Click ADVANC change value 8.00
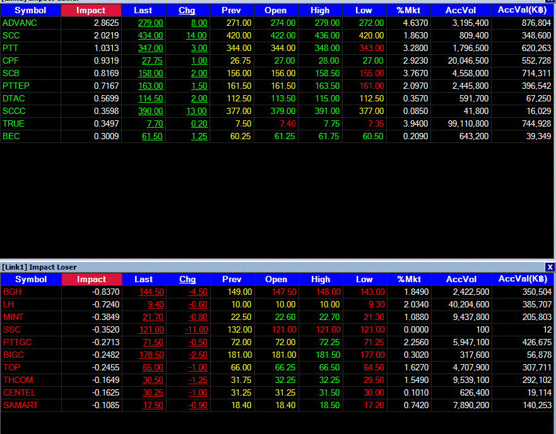The width and height of the screenshot is (556, 434). click(x=199, y=23)
